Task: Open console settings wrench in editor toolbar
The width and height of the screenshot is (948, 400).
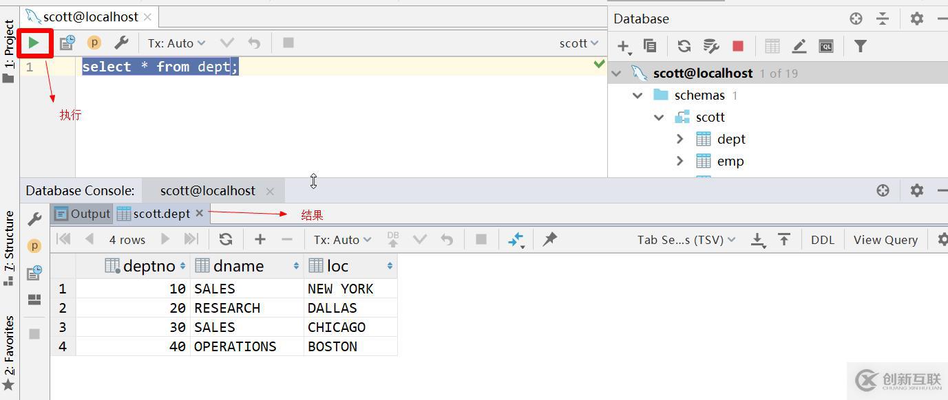Action: click(121, 43)
